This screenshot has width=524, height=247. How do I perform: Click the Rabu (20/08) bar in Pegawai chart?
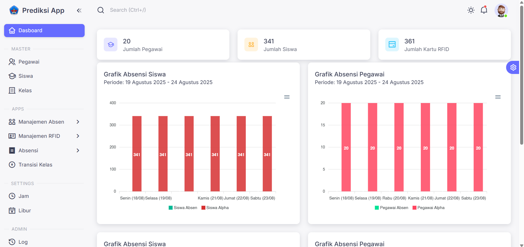pos(399,147)
